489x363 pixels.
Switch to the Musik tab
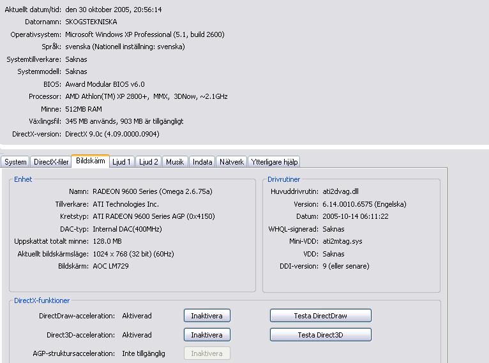pyautogui.click(x=175, y=162)
